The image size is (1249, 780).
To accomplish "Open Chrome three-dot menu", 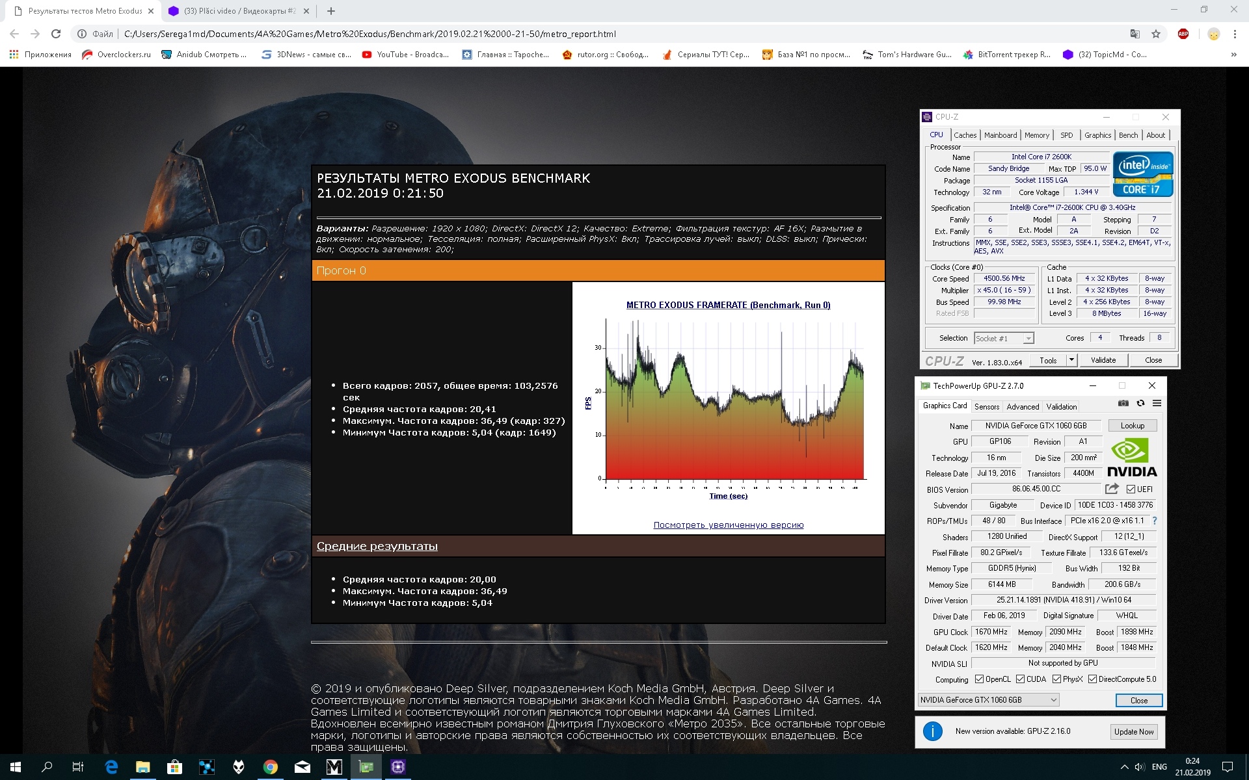I will tap(1235, 34).
